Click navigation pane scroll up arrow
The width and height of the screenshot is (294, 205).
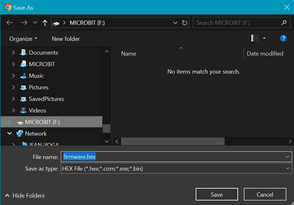click(107, 51)
